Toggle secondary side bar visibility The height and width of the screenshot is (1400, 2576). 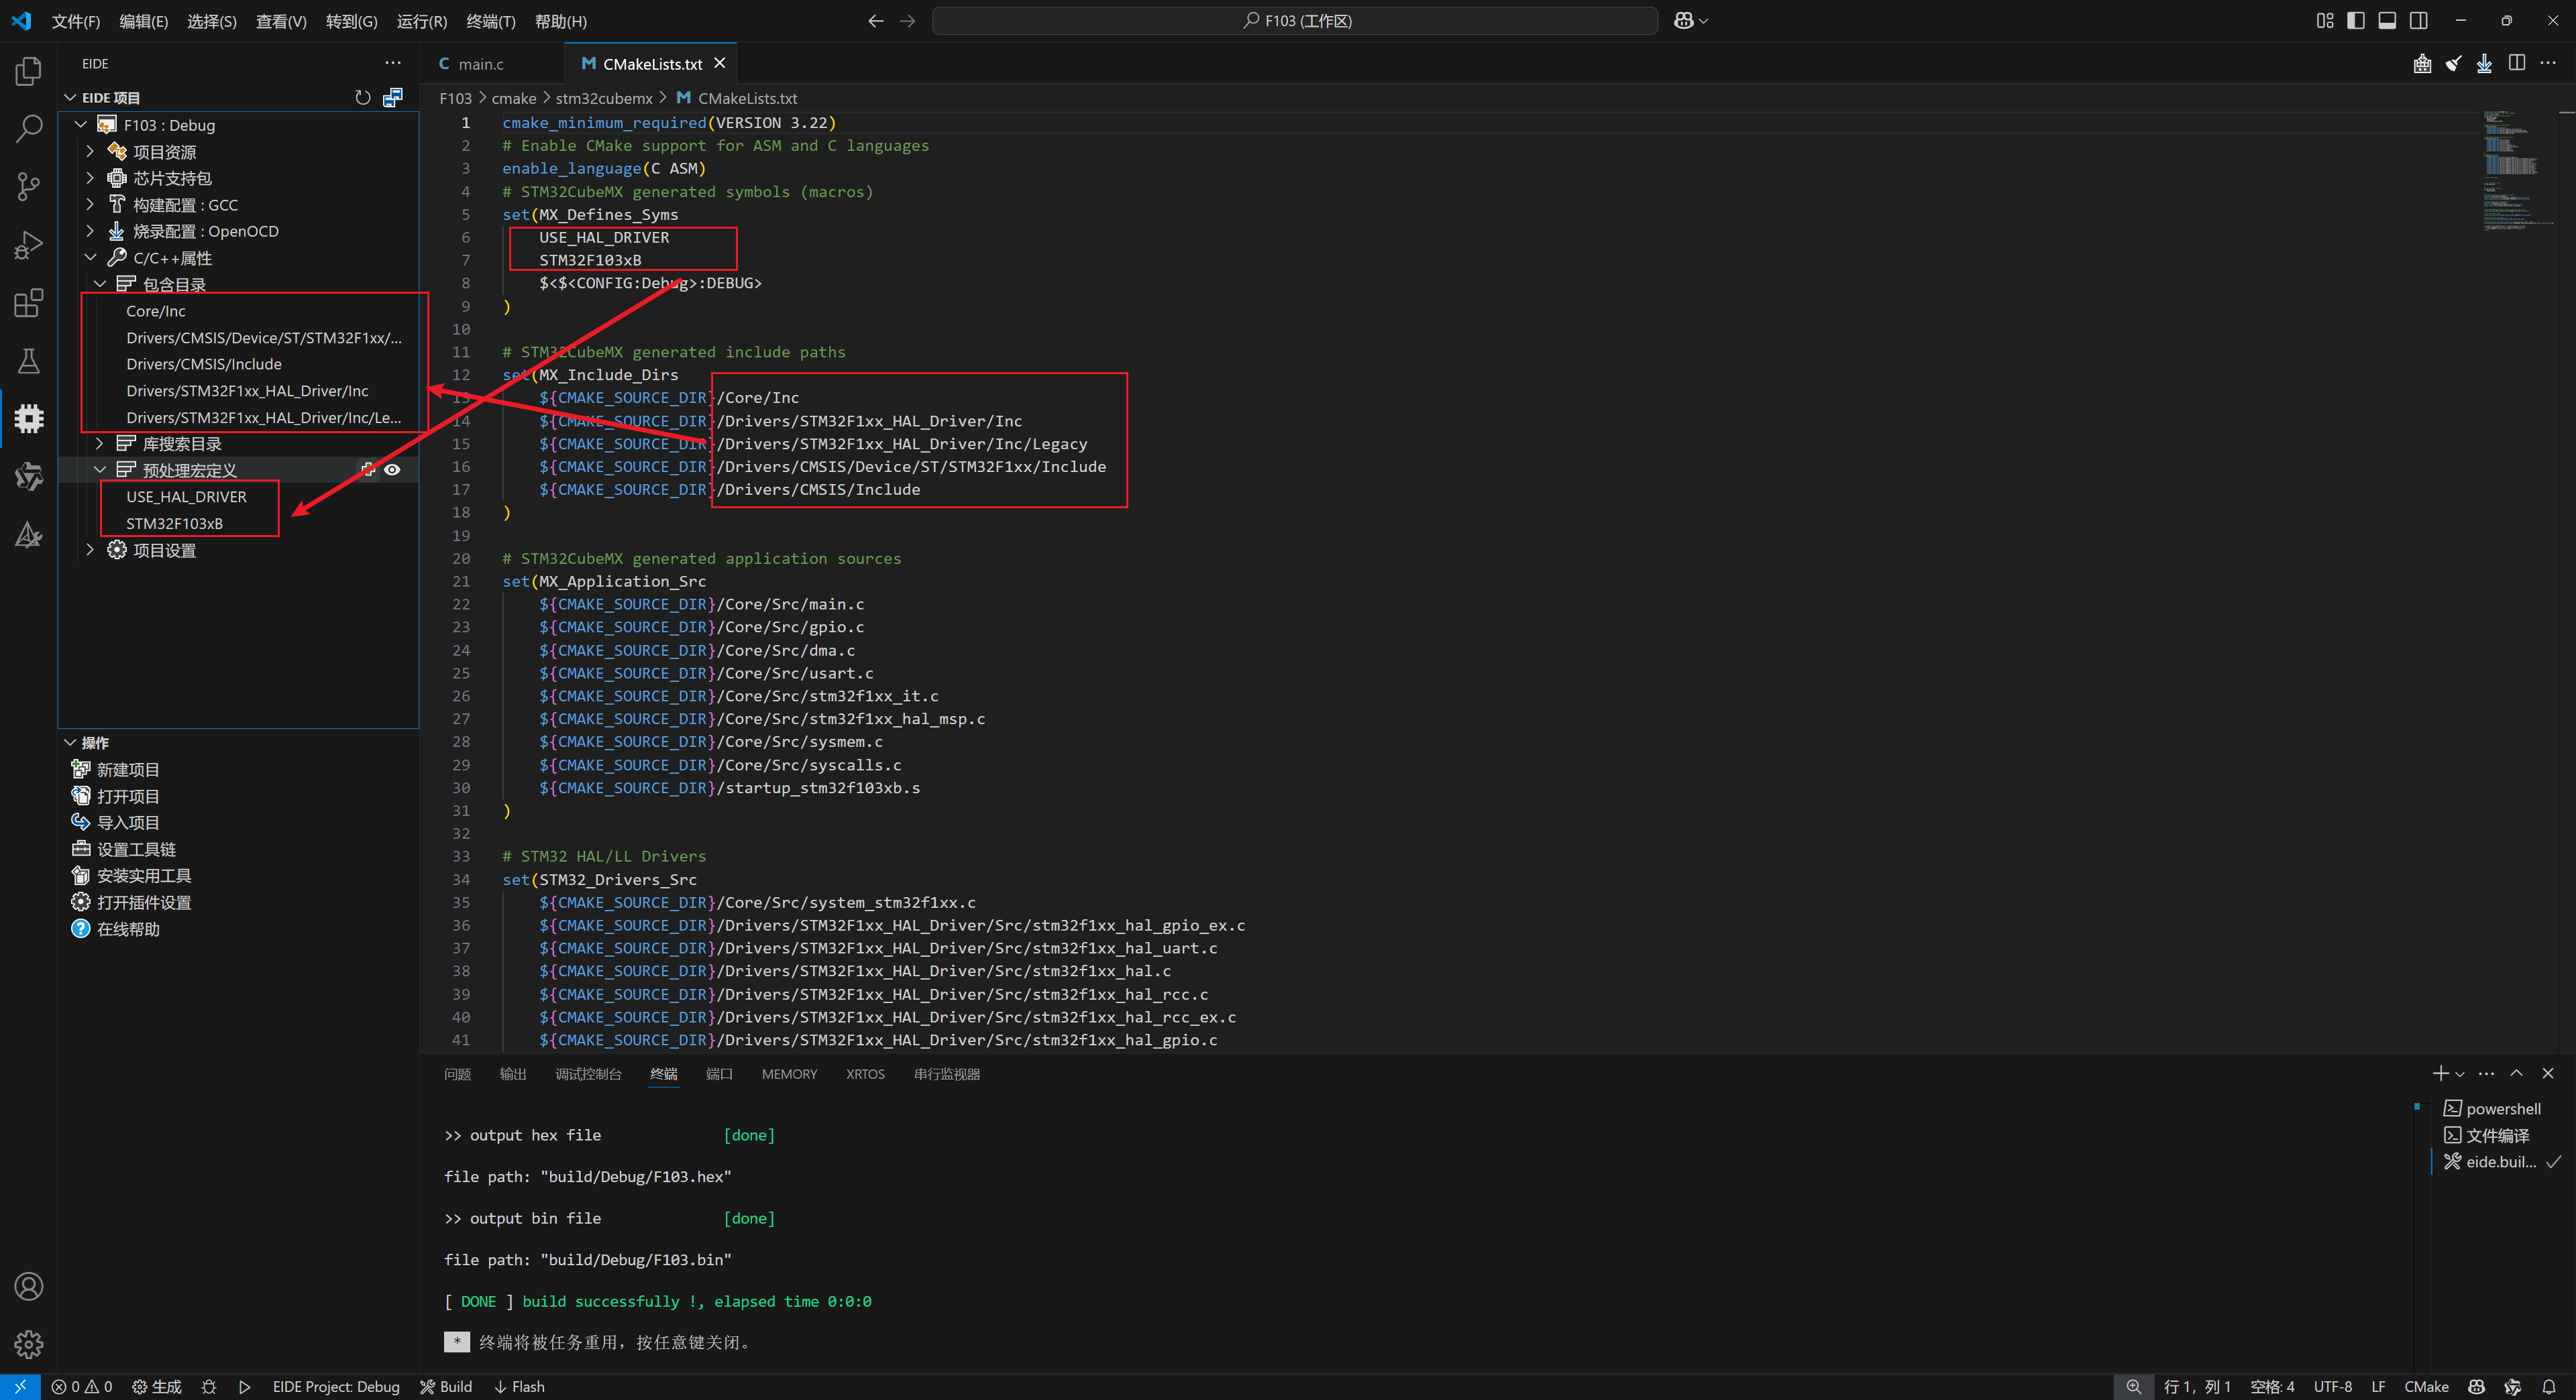2418,20
